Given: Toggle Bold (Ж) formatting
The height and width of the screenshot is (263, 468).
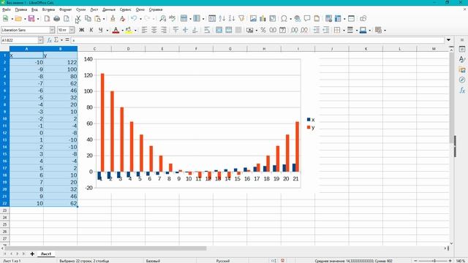Looking at the screenshot, I should (x=81, y=30).
